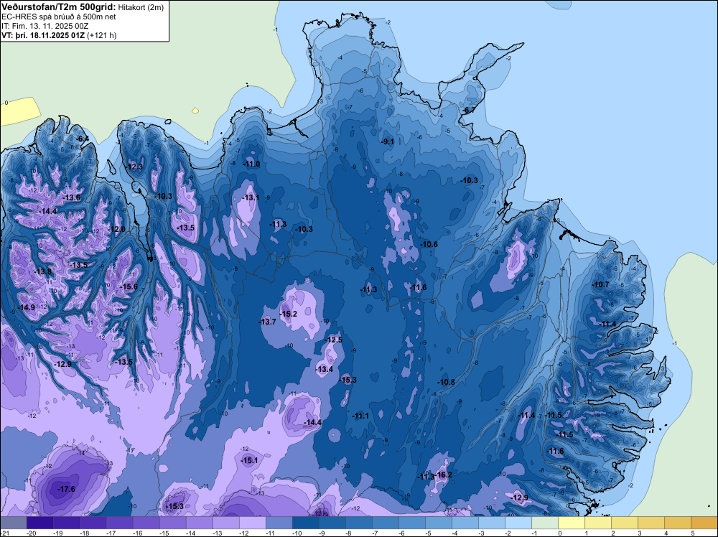
Task: Click the legend swatch above the -12 label
Action: 252,523
